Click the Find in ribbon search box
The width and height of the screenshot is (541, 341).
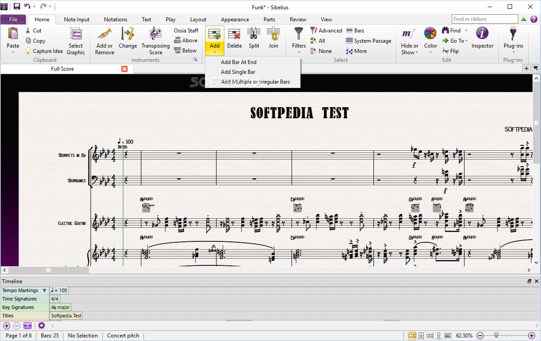(x=485, y=19)
